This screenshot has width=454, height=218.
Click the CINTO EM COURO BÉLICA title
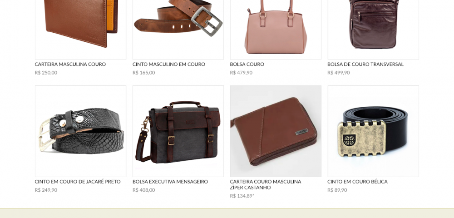pos(357,182)
